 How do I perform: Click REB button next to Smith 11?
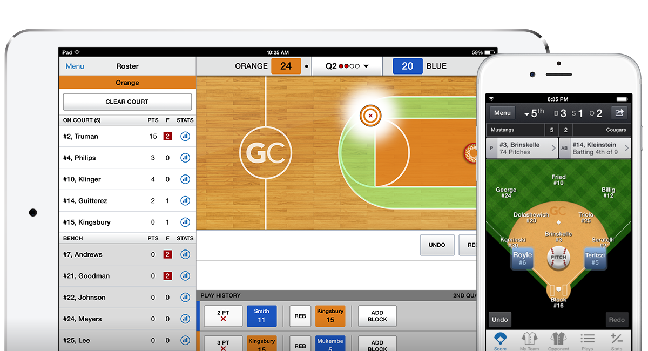pos(300,316)
